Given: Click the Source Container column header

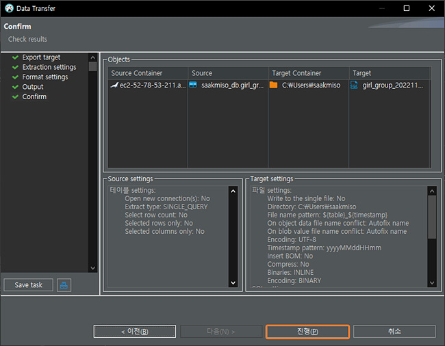Looking at the screenshot, I should (148, 73).
